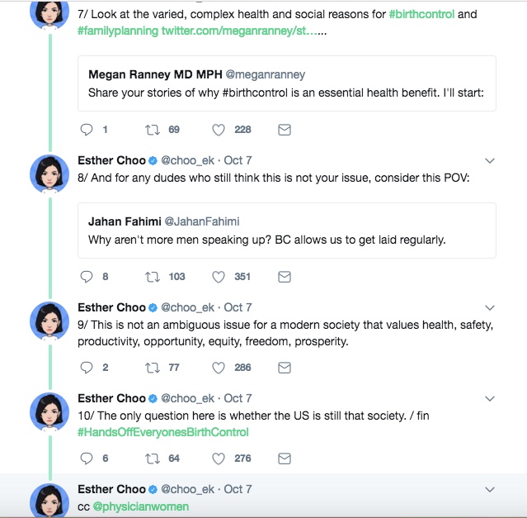Open chevron menu on the cc @physicianwomen tweet
527x518 pixels.
tap(489, 489)
